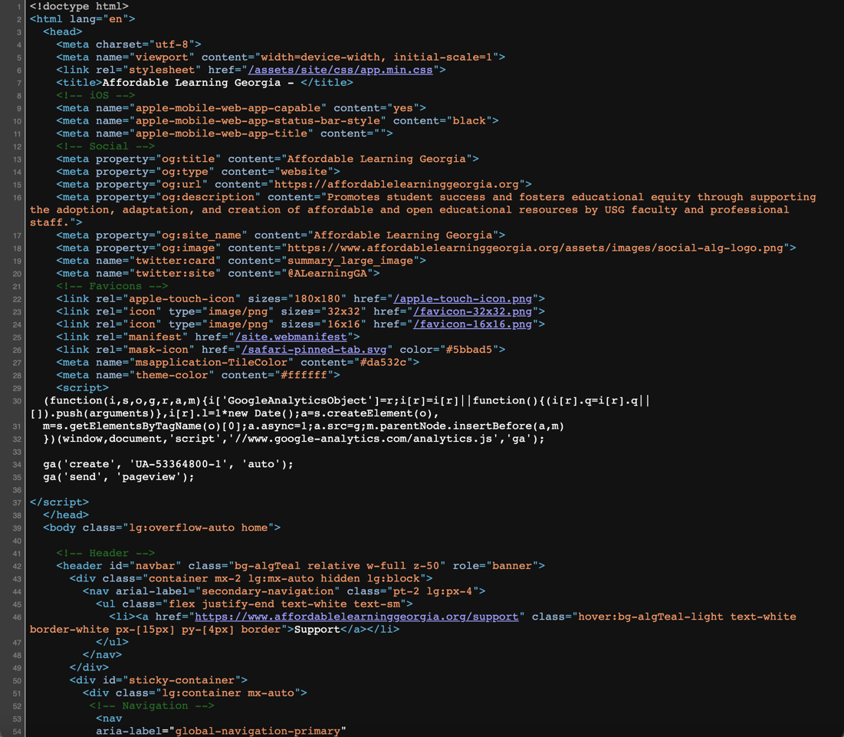The height and width of the screenshot is (737, 844).
Task: Follow the favicon-32x32.png href link
Action: pyautogui.click(x=471, y=311)
